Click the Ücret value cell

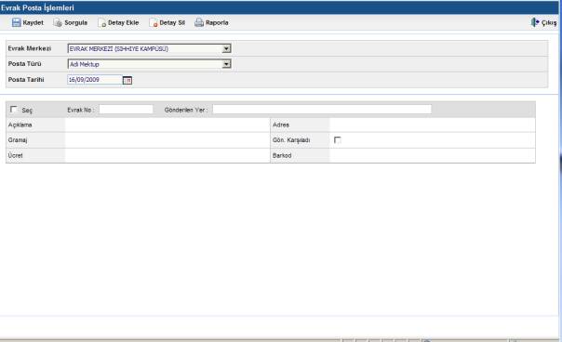click(x=167, y=155)
